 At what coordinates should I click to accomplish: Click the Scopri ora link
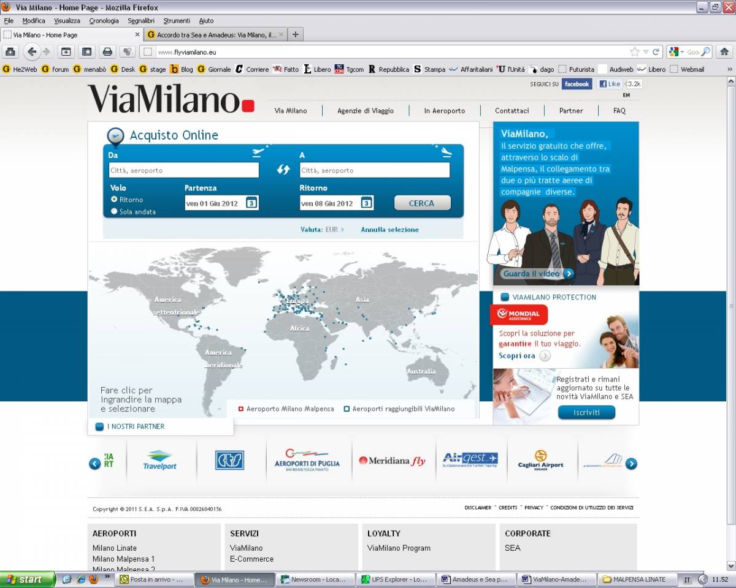pyautogui.click(x=524, y=356)
